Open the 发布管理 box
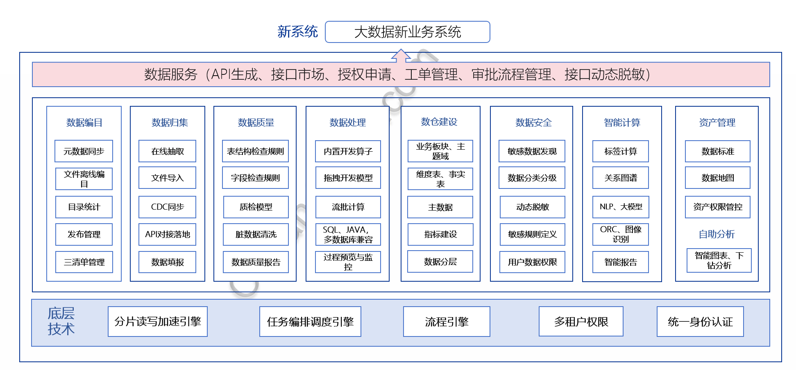The width and height of the screenshot is (796, 370). [x=84, y=234]
